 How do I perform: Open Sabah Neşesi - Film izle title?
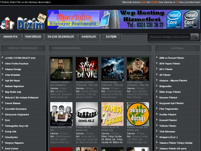[x=61, y=129]
